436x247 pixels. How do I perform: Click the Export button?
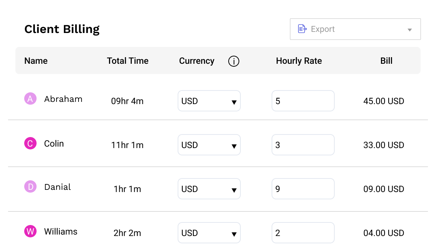(x=323, y=29)
